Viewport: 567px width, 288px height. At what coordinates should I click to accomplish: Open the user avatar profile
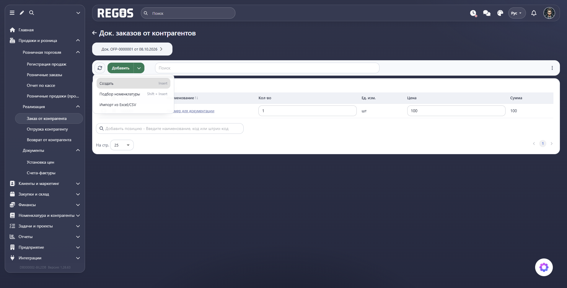coord(549,13)
